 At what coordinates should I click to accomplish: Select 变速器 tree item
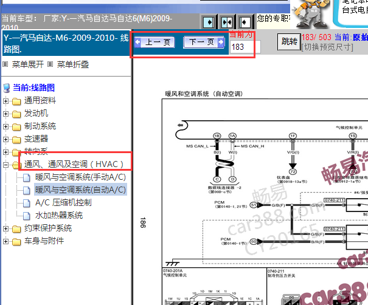coord(36,139)
